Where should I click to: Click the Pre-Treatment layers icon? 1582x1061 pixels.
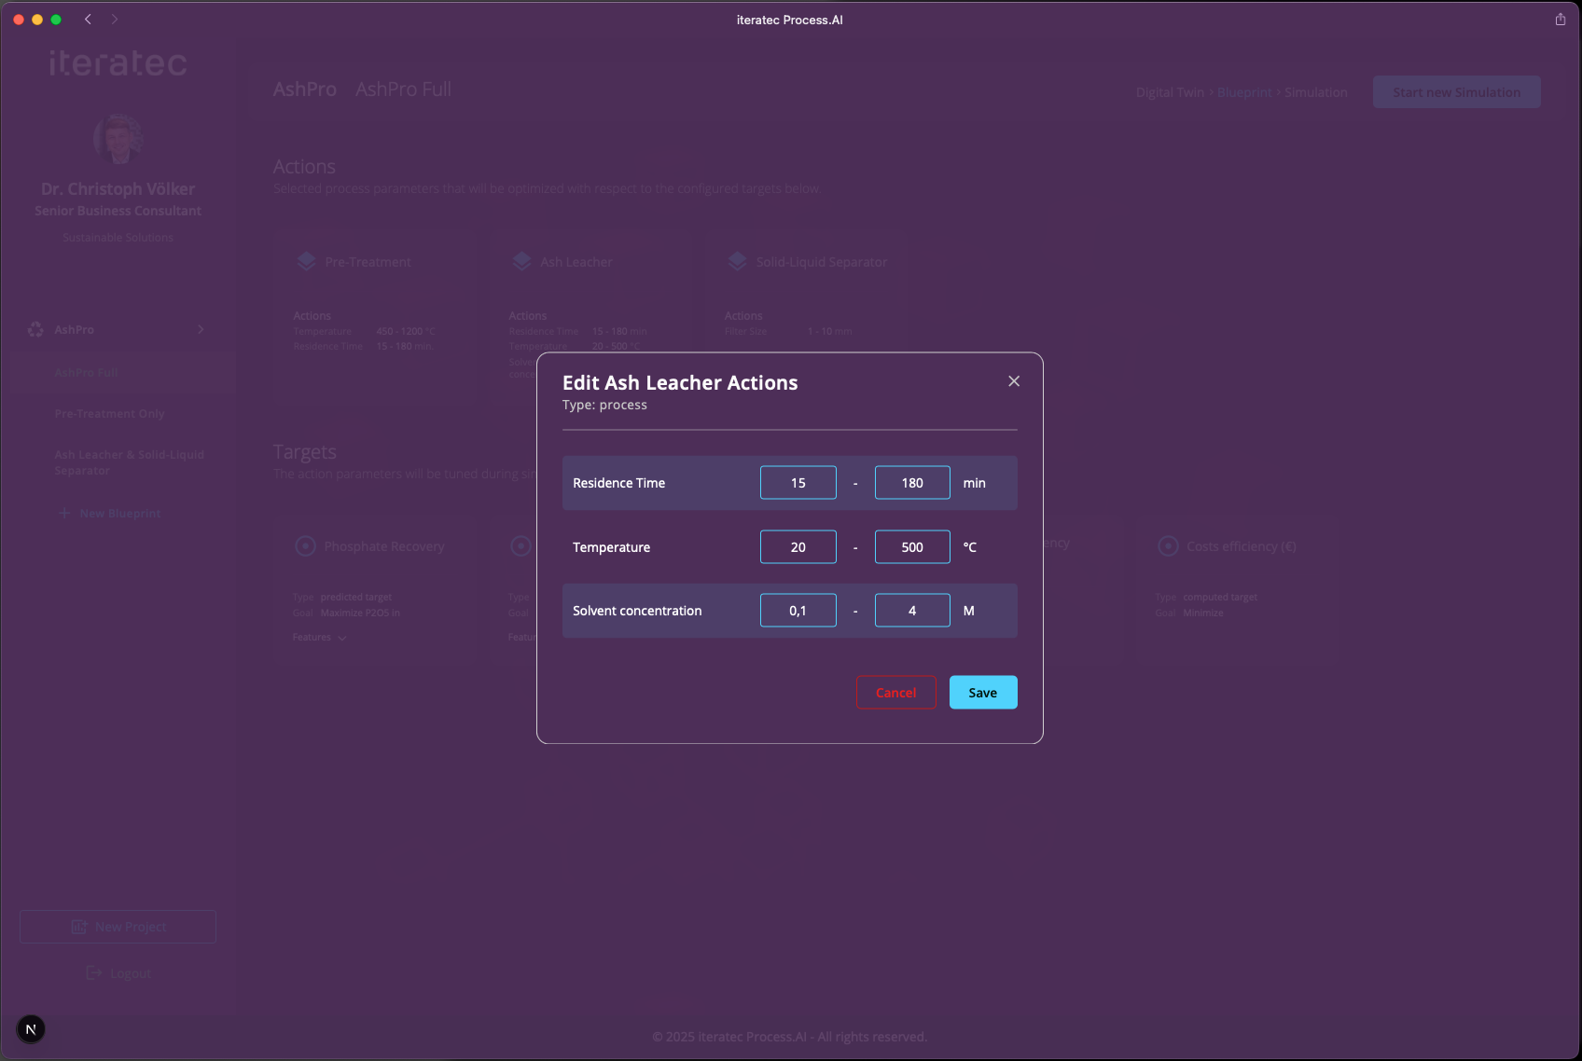click(307, 262)
